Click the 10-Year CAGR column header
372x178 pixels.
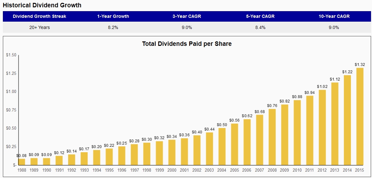pyautogui.click(x=334, y=17)
